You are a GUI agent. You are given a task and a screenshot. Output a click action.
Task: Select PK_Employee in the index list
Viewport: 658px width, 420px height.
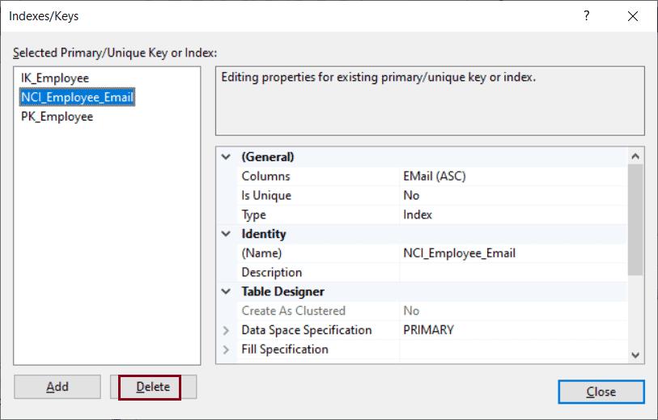click(57, 117)
